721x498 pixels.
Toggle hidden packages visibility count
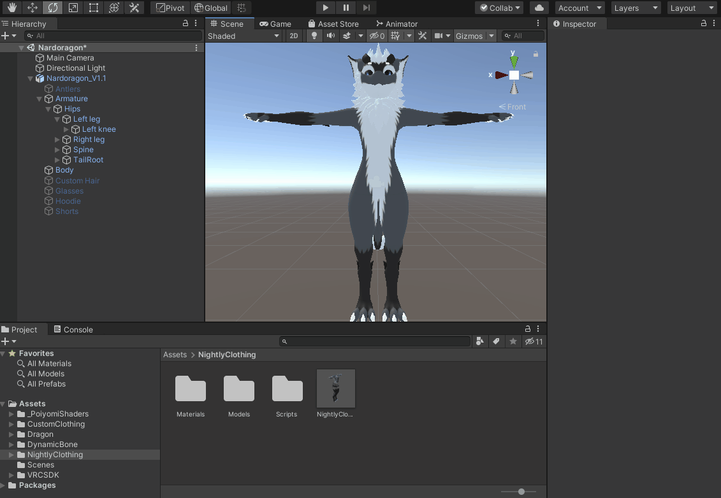(534, 341)
